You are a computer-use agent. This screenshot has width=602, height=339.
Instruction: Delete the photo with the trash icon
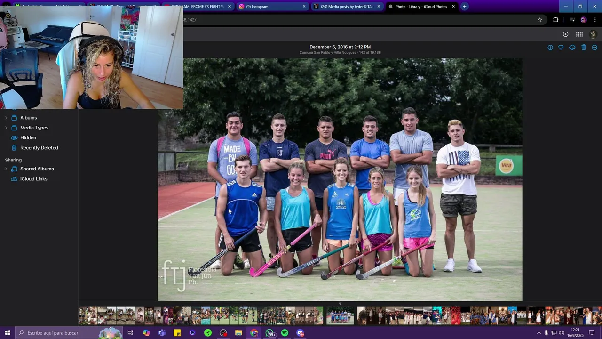click(584, 48)
